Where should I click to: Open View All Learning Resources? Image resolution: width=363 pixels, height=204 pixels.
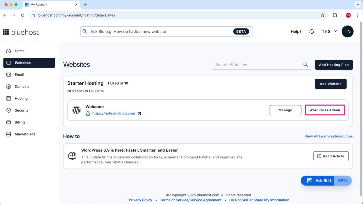click(328, 136)
